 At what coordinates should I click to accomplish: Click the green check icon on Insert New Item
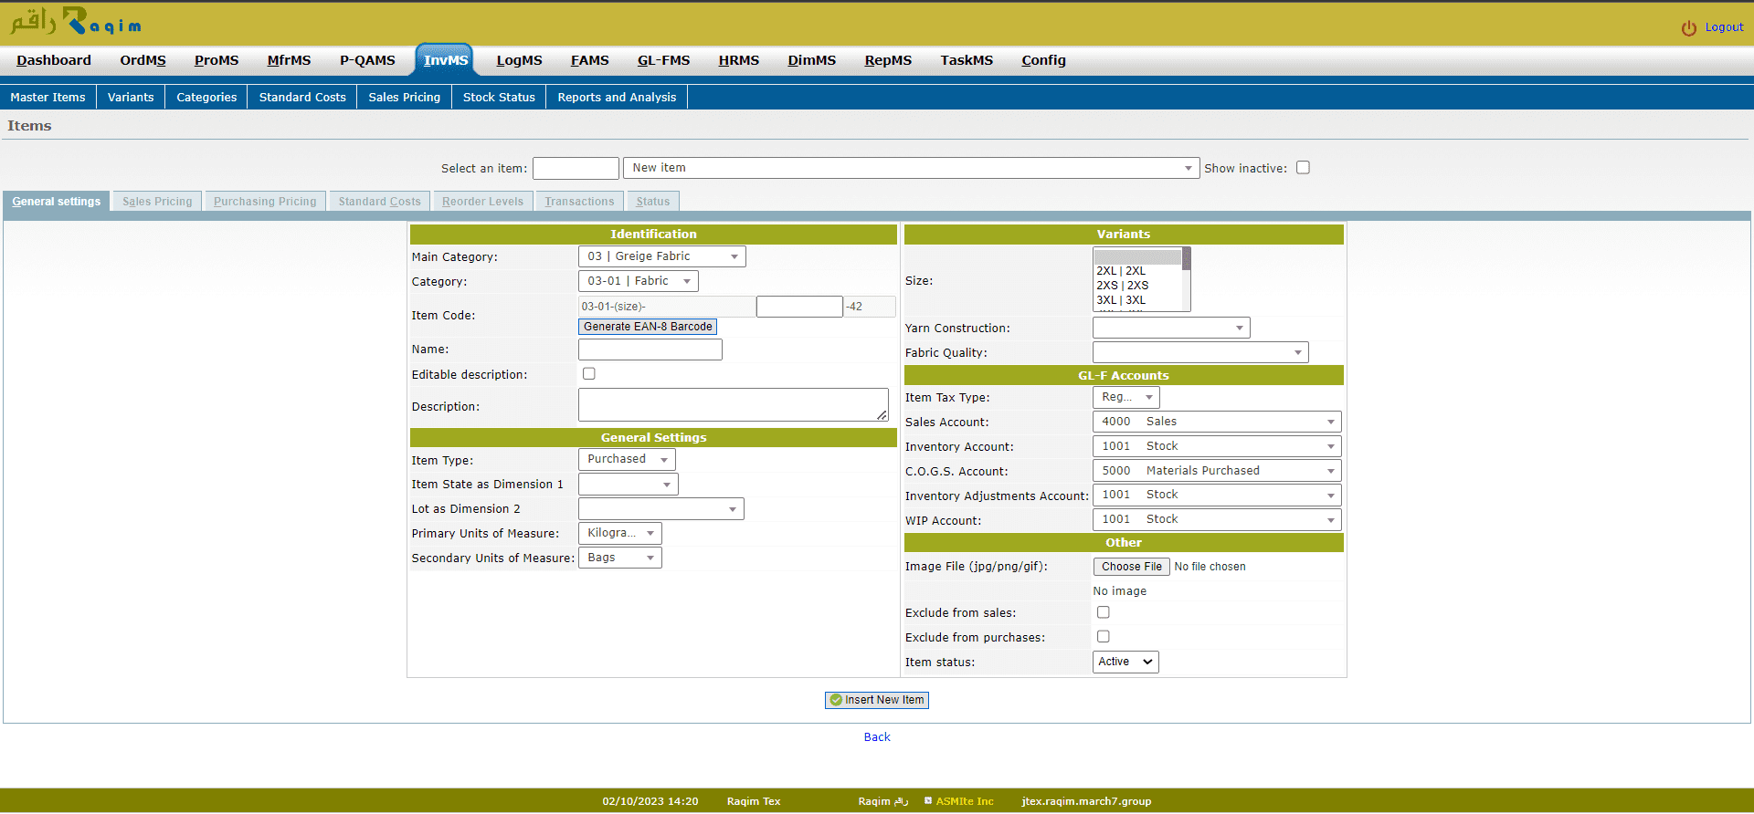(x=836, y=700)
